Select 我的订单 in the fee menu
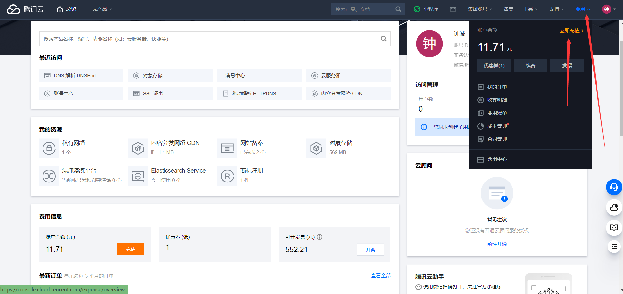623x294 pixels. tap(497, 87)
